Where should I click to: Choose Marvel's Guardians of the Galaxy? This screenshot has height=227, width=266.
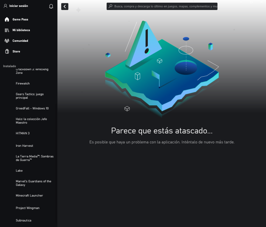(34, 183)
